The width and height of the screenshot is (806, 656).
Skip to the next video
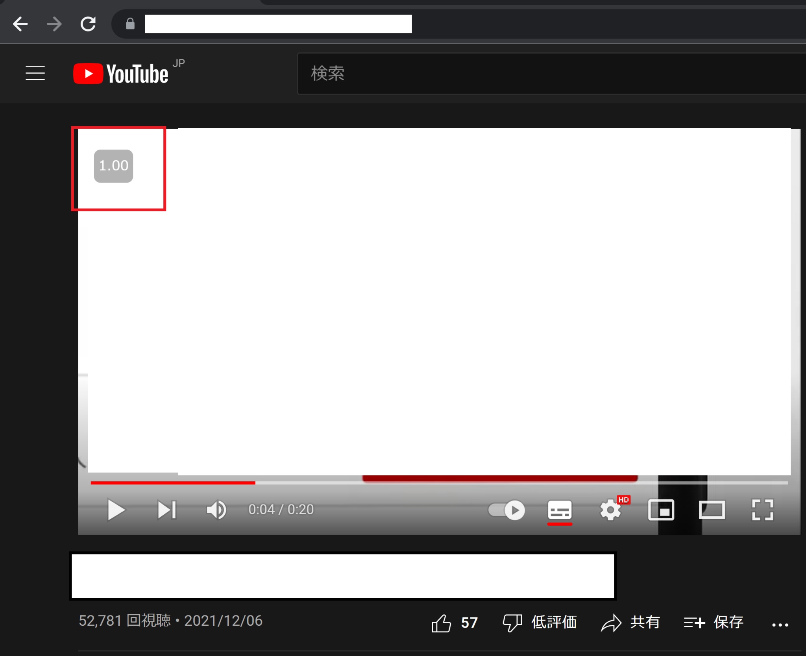click(x=167, y=510)
